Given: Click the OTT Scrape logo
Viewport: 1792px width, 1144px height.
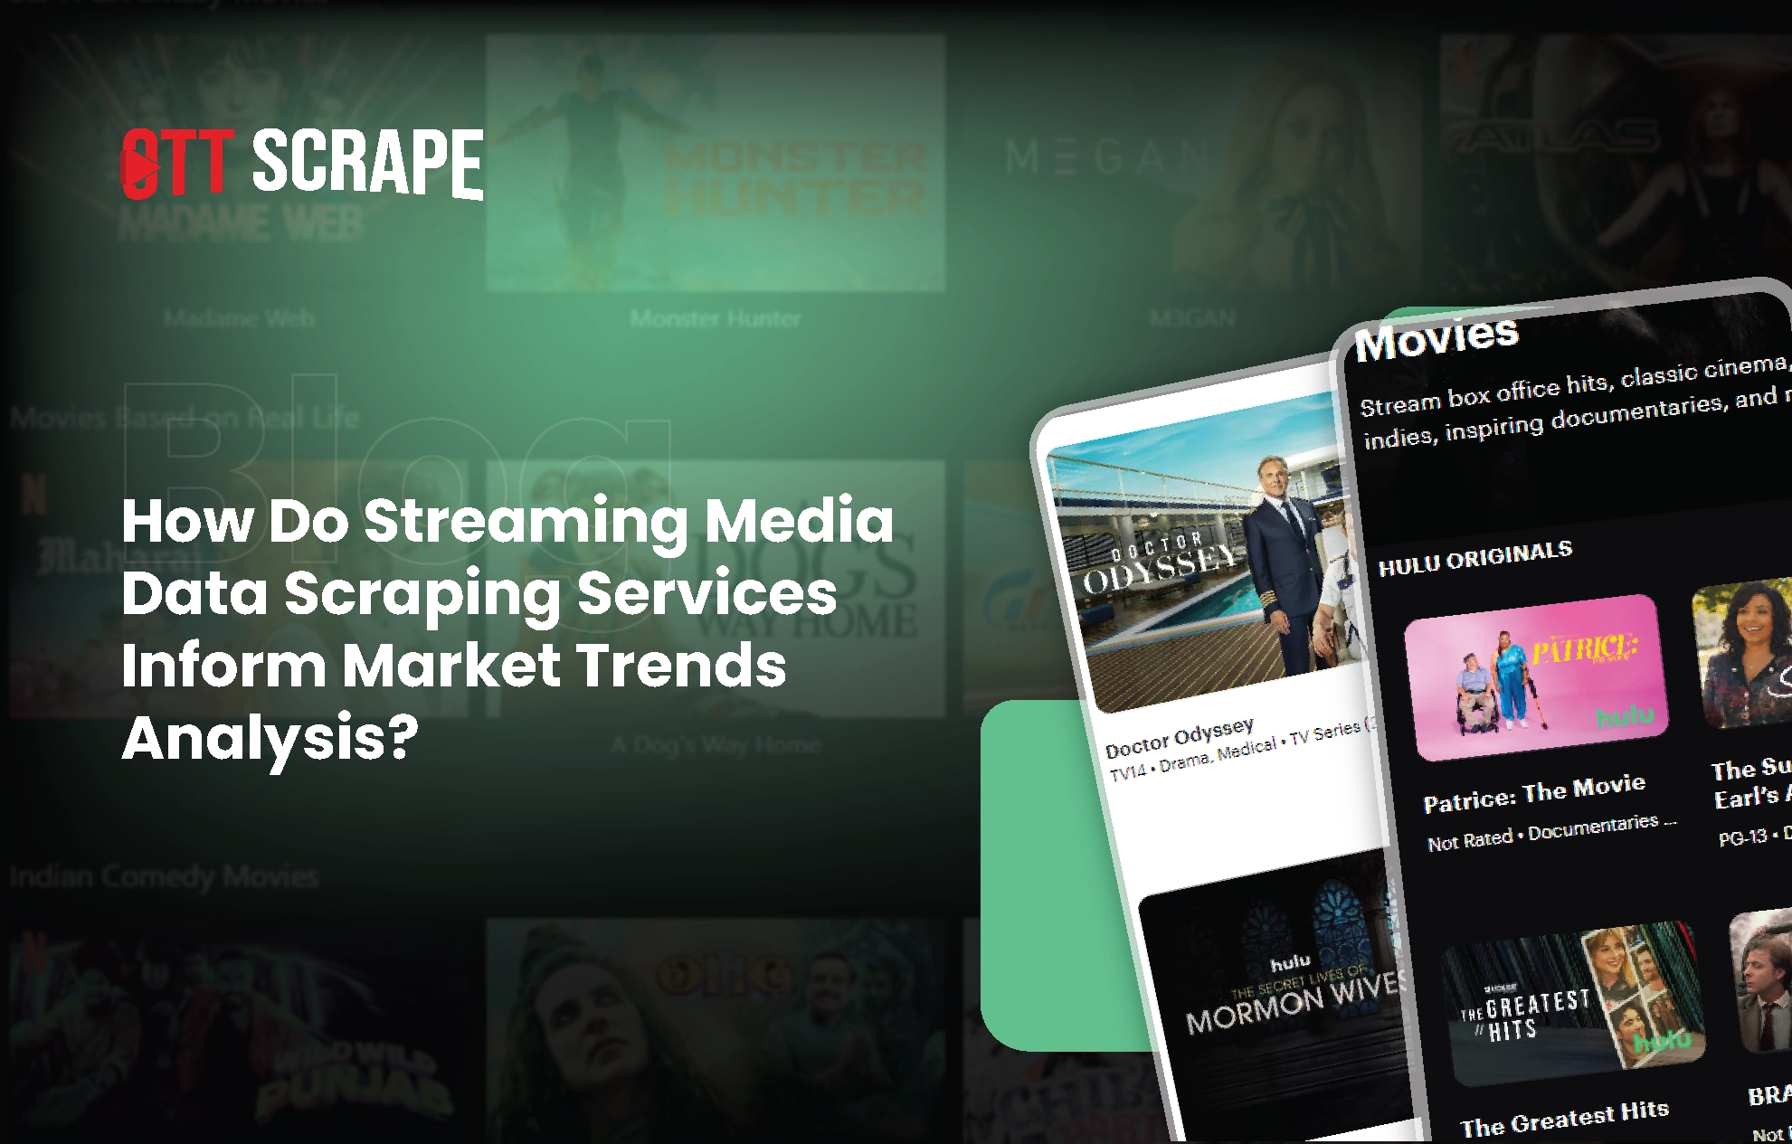Looking at the screenshot, I should click(302, 163).
